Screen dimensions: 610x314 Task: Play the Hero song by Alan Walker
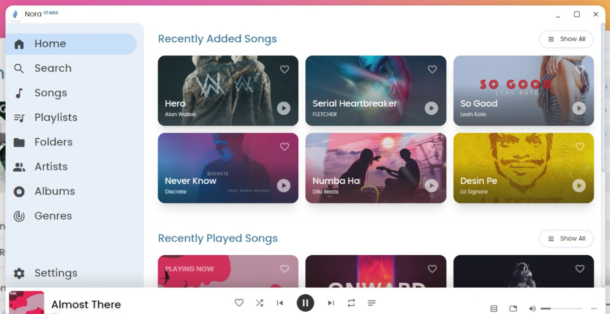click(284, 108)
